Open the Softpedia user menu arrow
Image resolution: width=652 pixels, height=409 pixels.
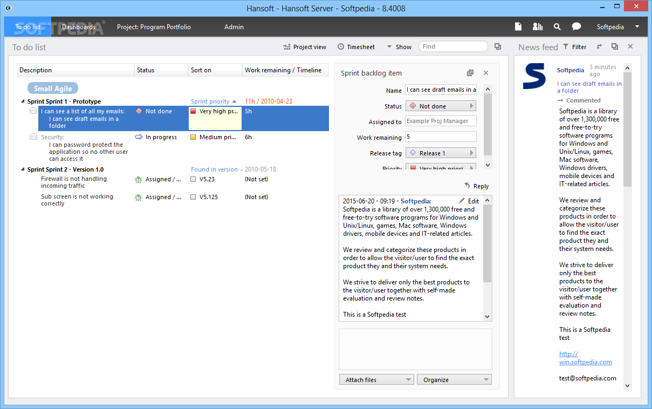[637, 26]
